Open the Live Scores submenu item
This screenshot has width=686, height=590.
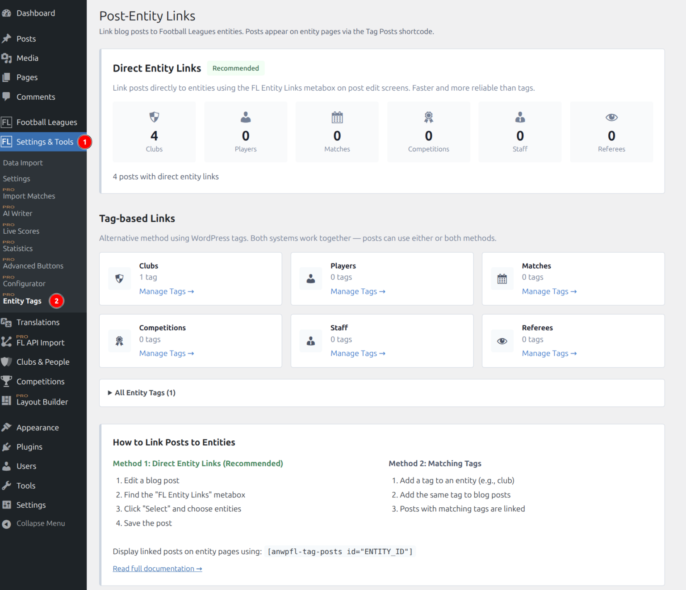[21, 231]
